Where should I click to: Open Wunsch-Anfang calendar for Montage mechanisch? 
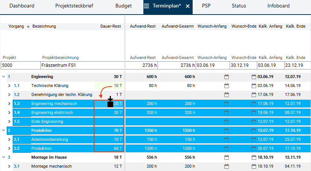click(x=226, y=167)
